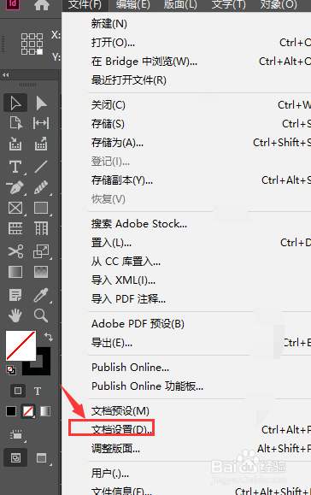Open the 对象(O) menu
311x495 pixels.
pos(279,5)
